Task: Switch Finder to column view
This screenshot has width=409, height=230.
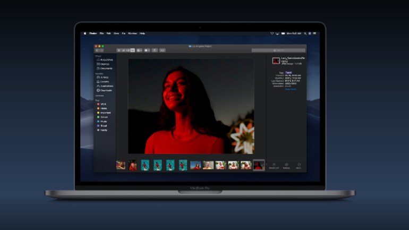Action: tap(128, 50)
